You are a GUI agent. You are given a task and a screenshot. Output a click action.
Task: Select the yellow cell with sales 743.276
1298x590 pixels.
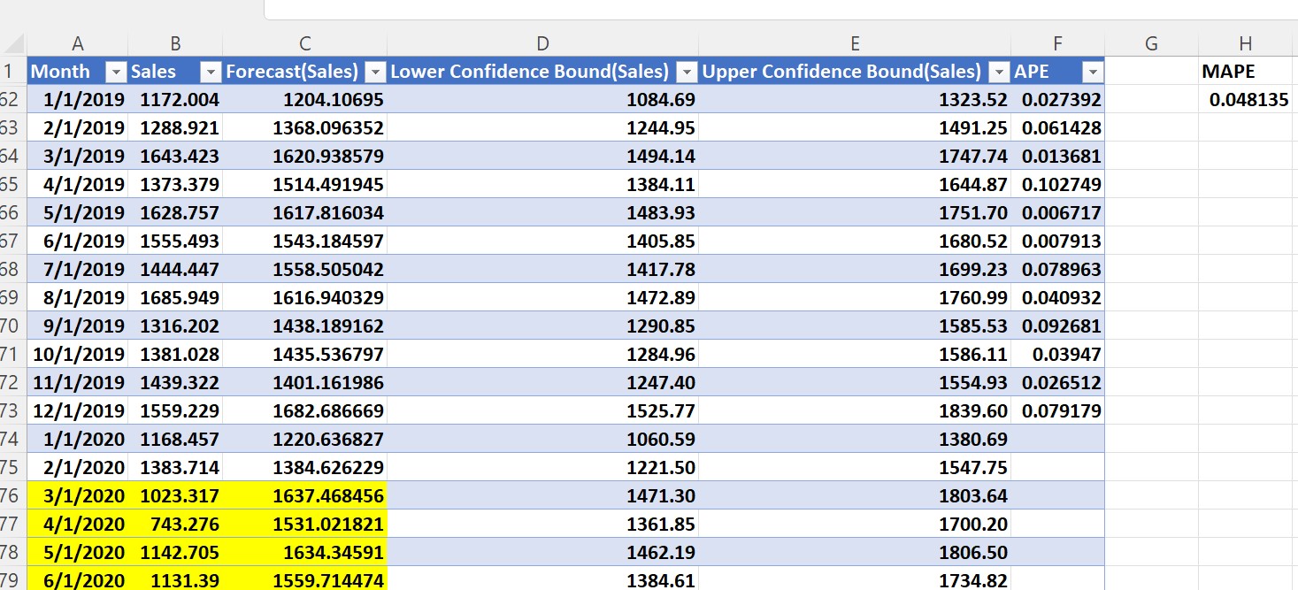pos(175,525)
